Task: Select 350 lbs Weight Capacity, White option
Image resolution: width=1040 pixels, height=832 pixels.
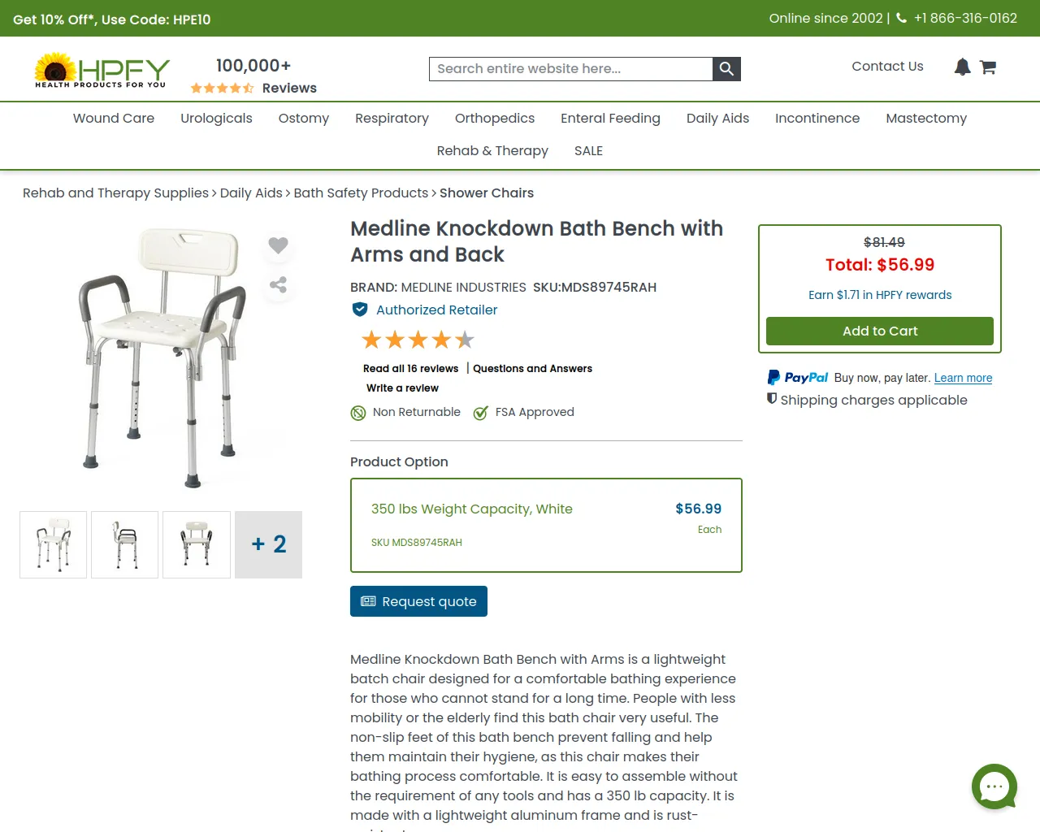Action: 546,525
